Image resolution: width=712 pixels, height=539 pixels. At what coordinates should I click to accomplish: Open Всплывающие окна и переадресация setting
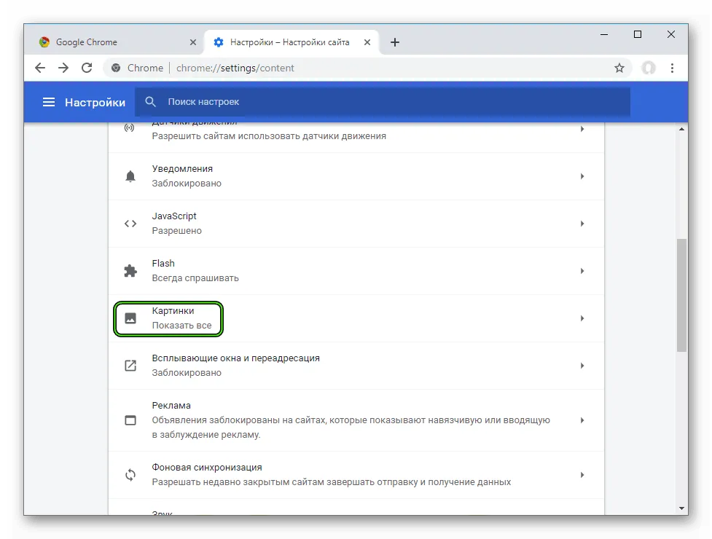pyautogui.click(x=356, y=365)
